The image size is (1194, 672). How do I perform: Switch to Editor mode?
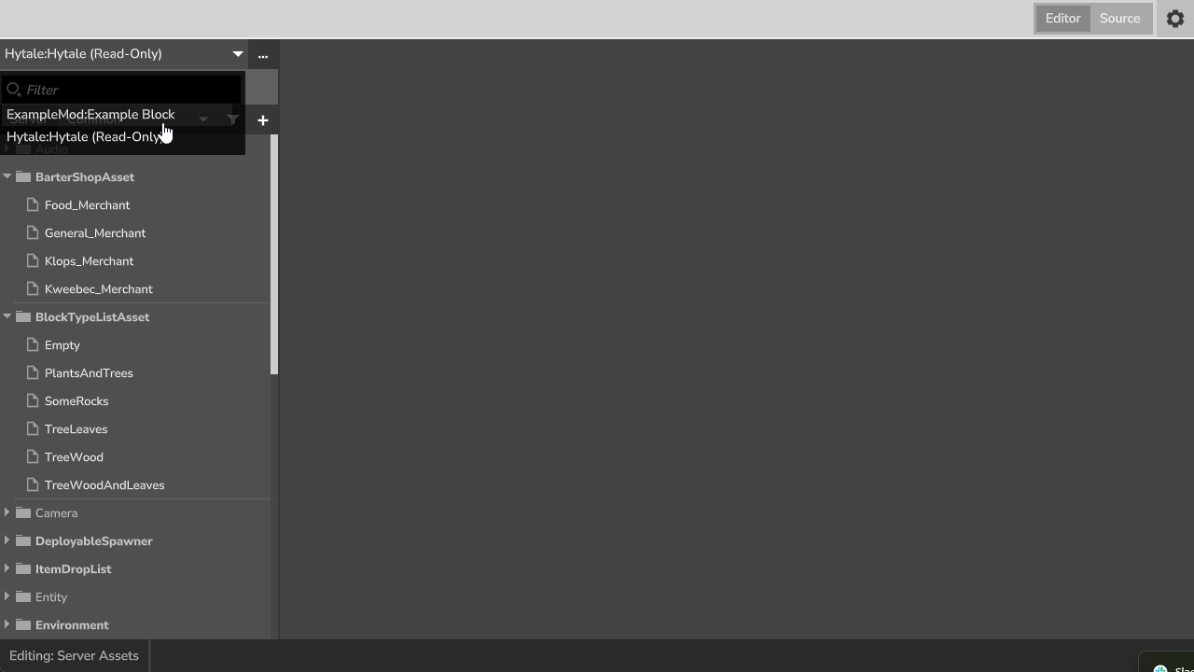[x=1062, y=19]
